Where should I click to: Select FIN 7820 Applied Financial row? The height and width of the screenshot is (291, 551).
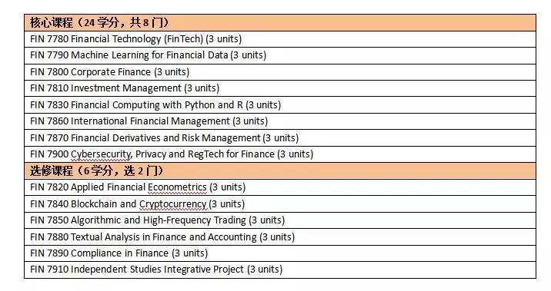click(280, 187)
